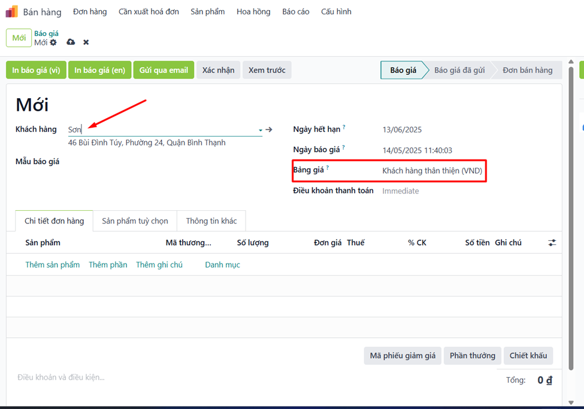Open the Điều khoản thanh toán field
584x409 pixels.
tap(431, 191)
